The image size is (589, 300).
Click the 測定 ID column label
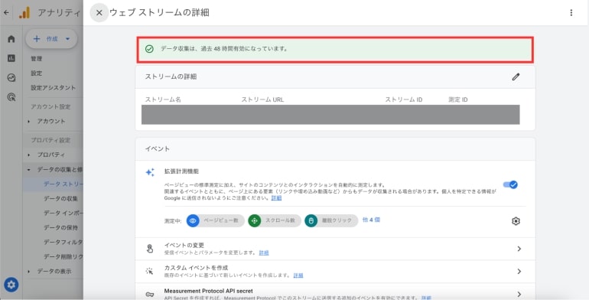coord(458,99)
